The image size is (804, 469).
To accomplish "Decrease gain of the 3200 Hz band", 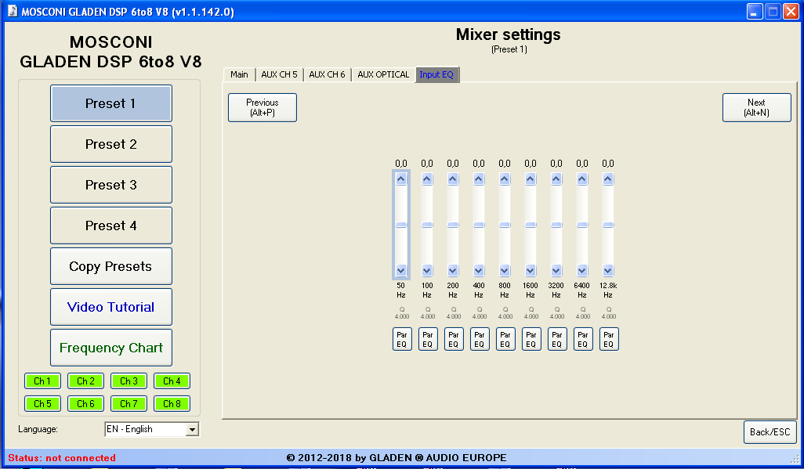I will (x=556, y=270).
